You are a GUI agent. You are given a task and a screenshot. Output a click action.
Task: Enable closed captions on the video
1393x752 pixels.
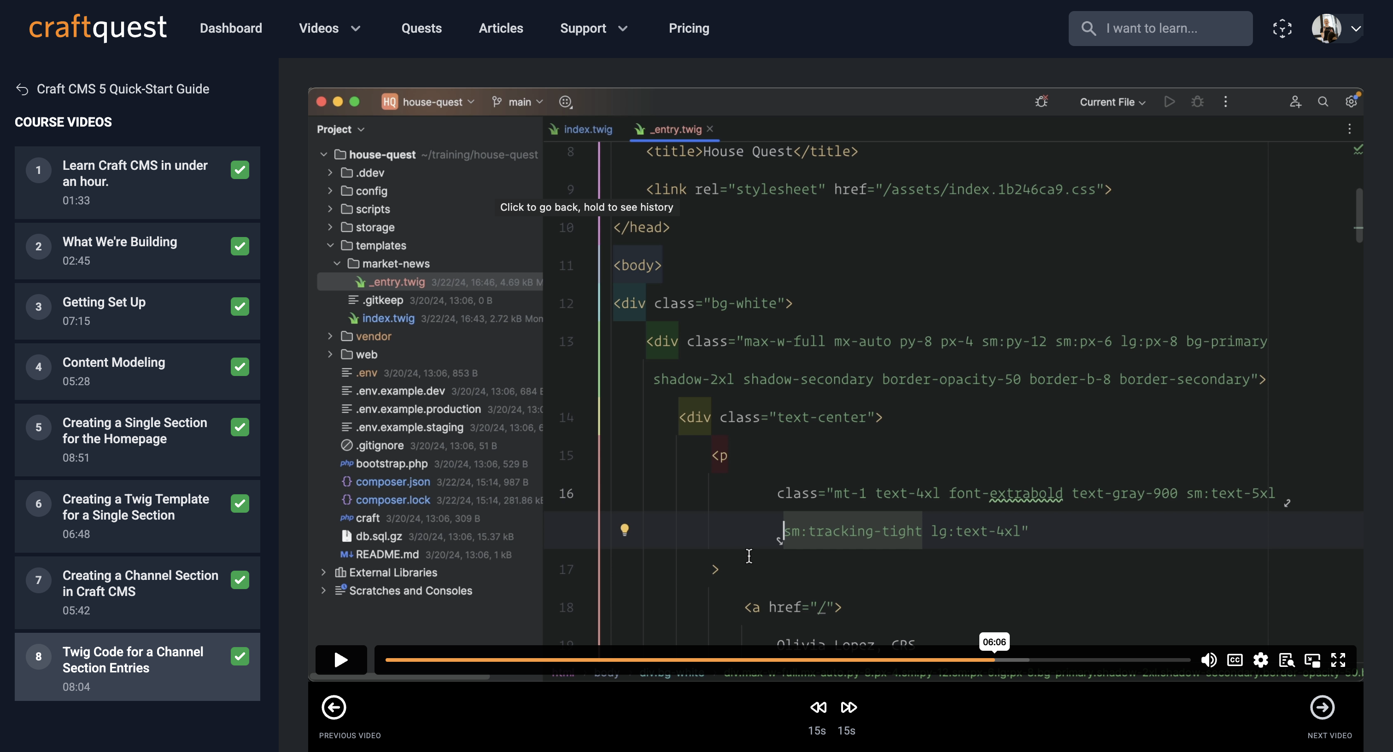[1235, 659]
